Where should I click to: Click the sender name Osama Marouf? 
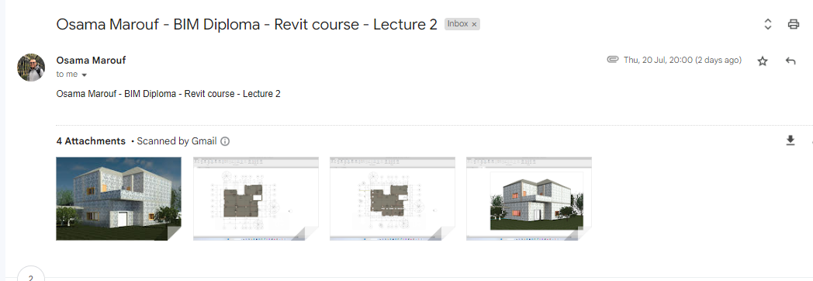[91, 60]
